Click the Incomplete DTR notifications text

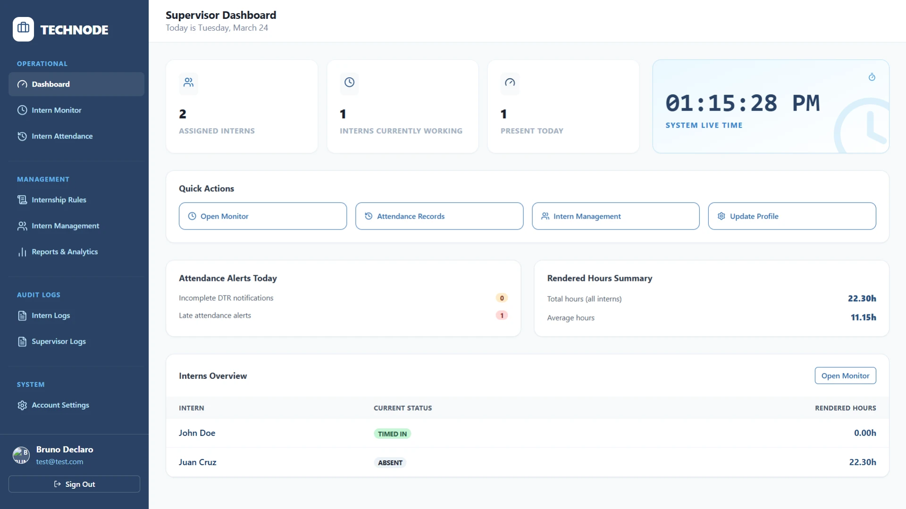226,298
